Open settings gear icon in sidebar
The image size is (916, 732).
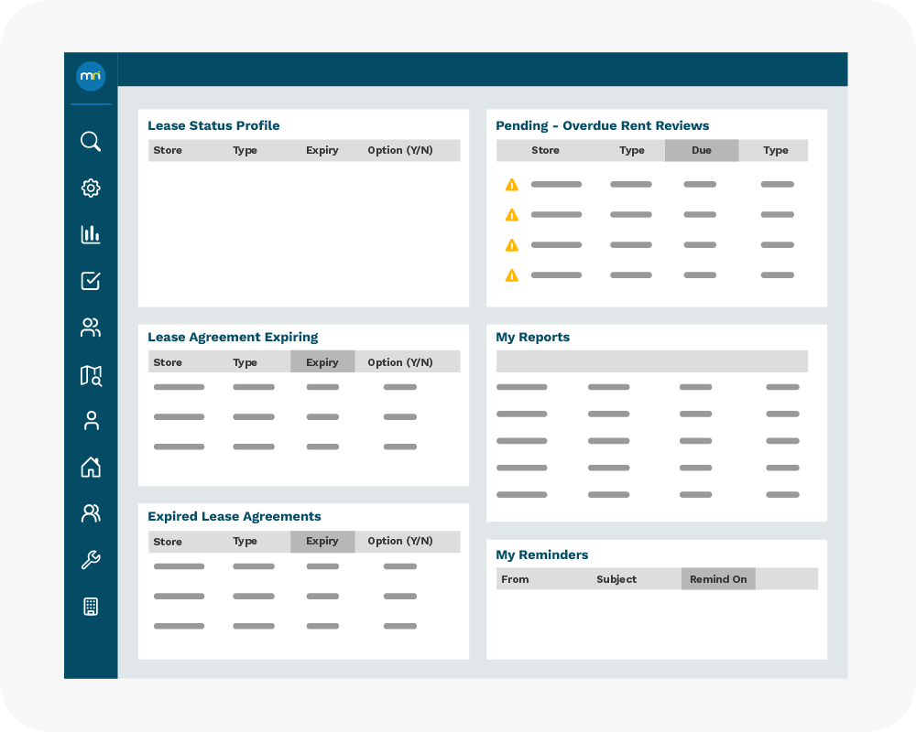(x=91, y=188)
